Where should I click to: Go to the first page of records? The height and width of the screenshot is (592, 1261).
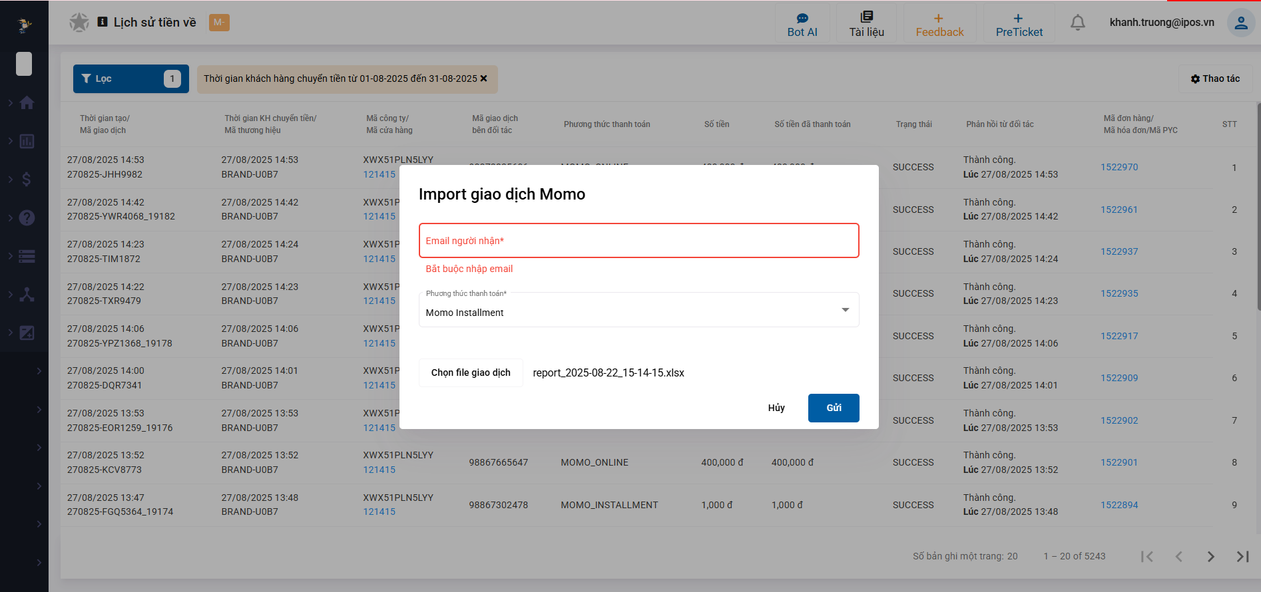1146,556
